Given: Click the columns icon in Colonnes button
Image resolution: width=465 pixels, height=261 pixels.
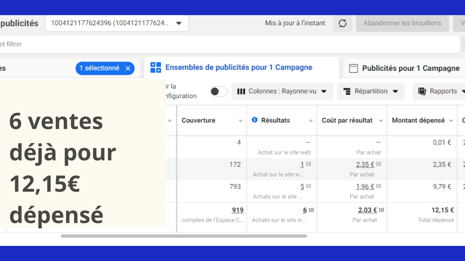Looking at the screenshot, I should (x=241, y=91).
